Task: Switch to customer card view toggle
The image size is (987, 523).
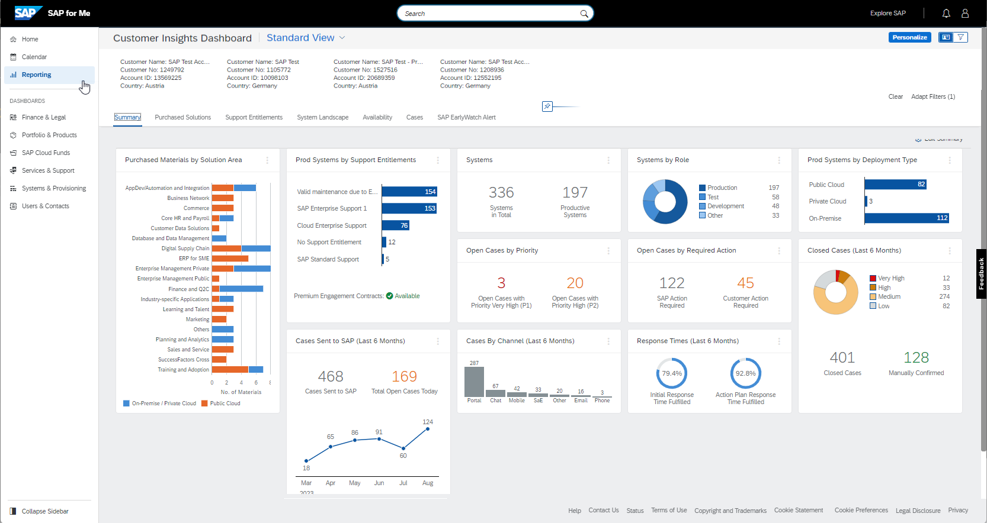Action: pyautogui.click(x=946, y=37)
